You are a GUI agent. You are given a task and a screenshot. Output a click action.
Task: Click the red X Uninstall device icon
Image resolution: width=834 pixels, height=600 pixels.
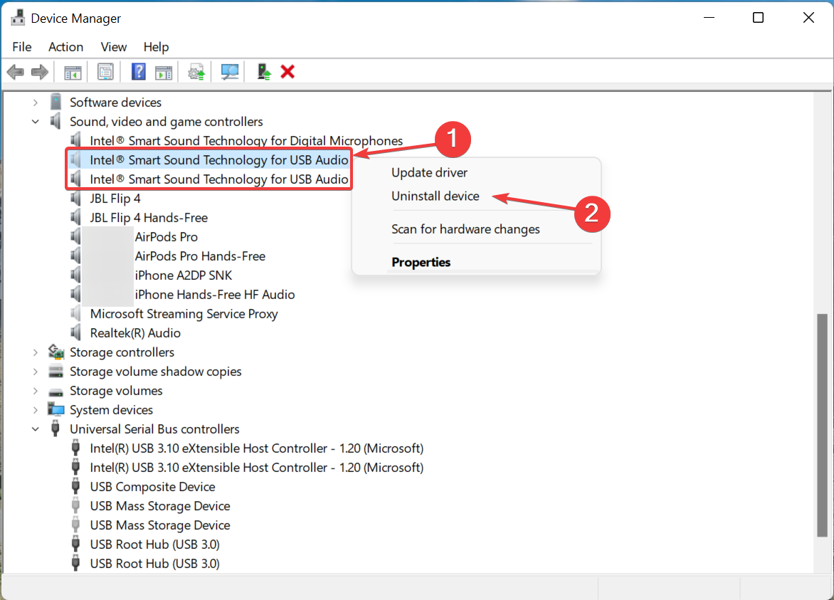click(287, 72)
